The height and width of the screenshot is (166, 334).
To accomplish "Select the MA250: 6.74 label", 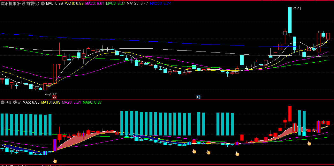I will tap(160, 3).
